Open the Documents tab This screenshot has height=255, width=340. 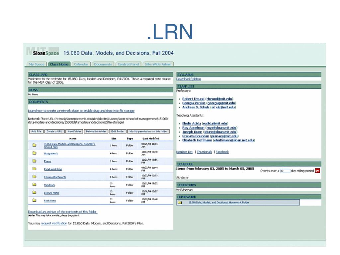tap(103, 64)
